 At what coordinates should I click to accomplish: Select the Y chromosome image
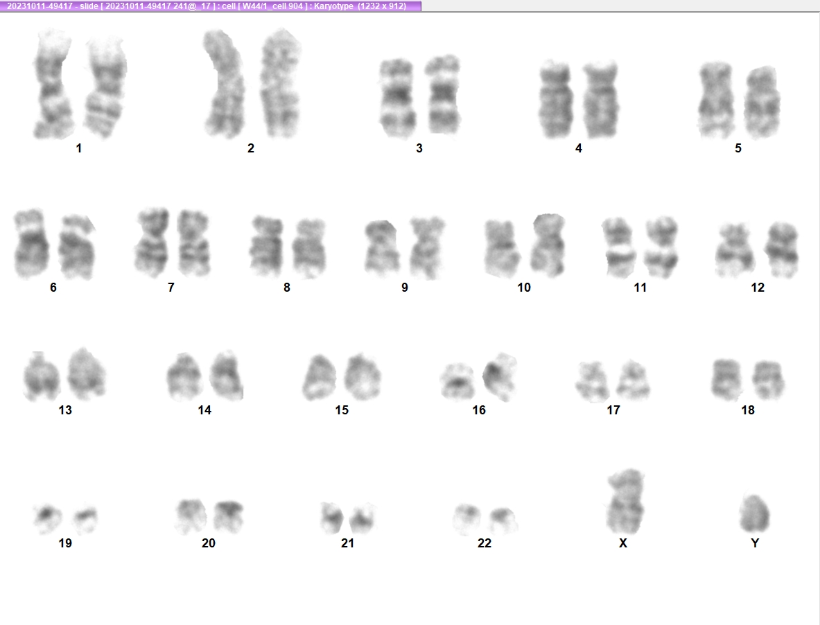(x=755, y=513)
